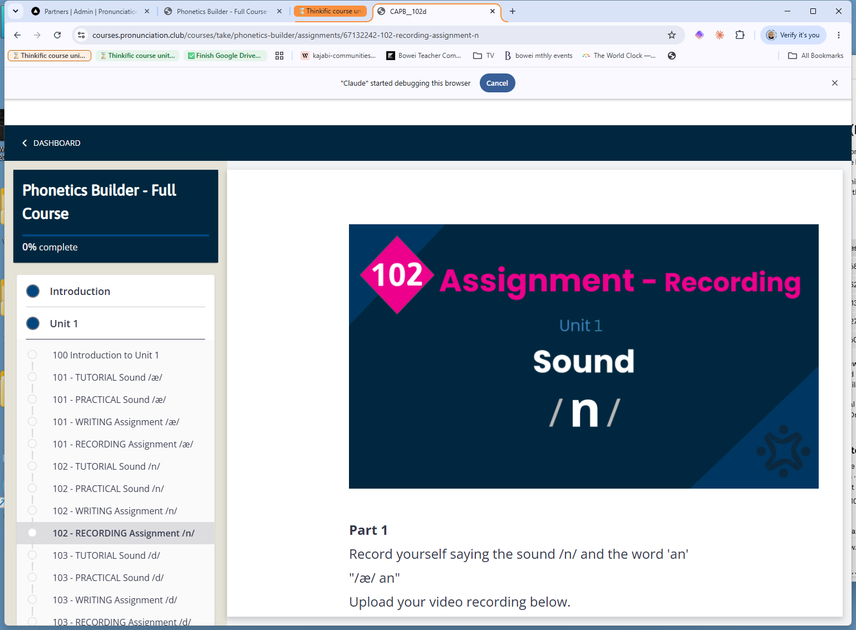Screen dimensions: 856x630
Task: Click the Part 1 heading
Action: [x=368, y=530]
